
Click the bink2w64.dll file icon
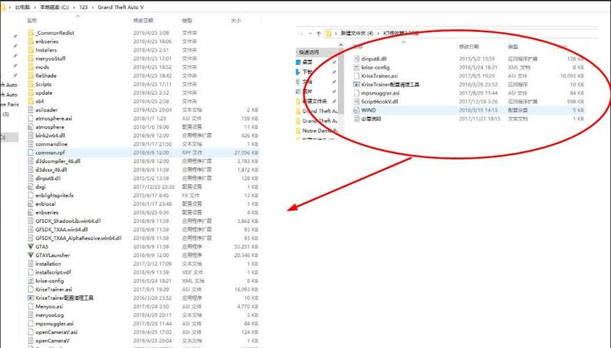tap(31, 136)
